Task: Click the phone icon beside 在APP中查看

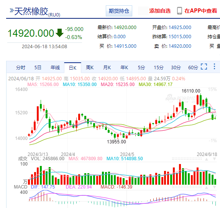Action: click(179, 11)
